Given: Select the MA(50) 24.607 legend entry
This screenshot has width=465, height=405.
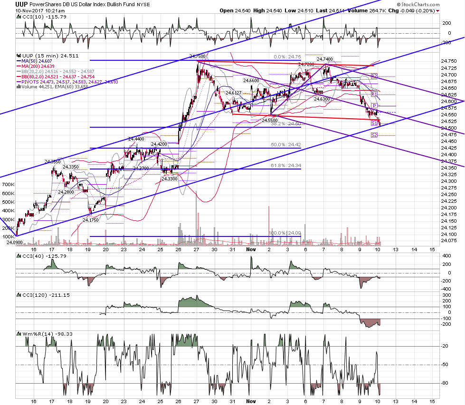Looking at the screenshot, I should 34,61.
